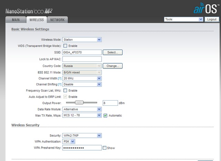Image resolution: width=221 pixels, height=161 pixels.
Task: Expand the WPA Authentication dropdown
Action: point(69,141)
